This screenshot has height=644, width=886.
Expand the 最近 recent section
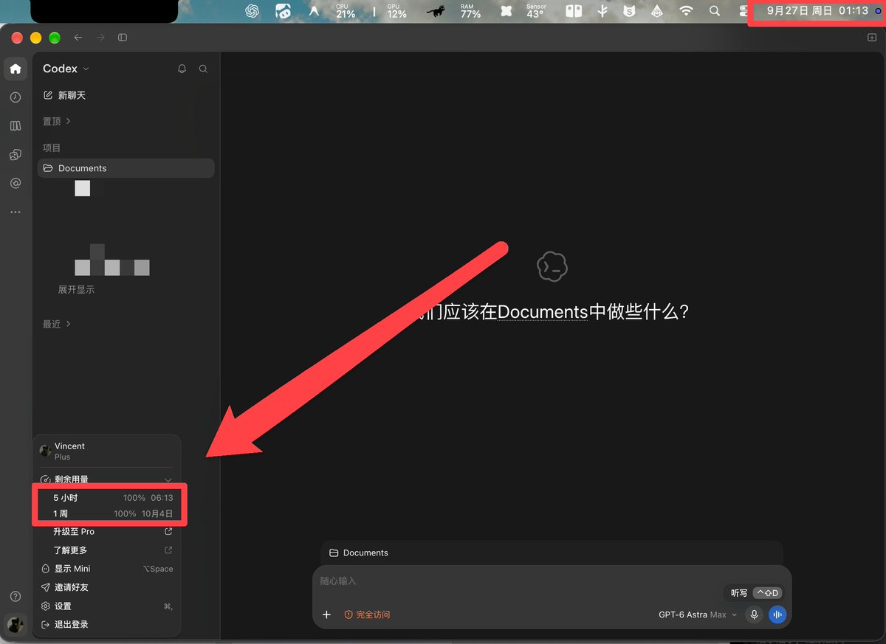(x=56, y=324)
